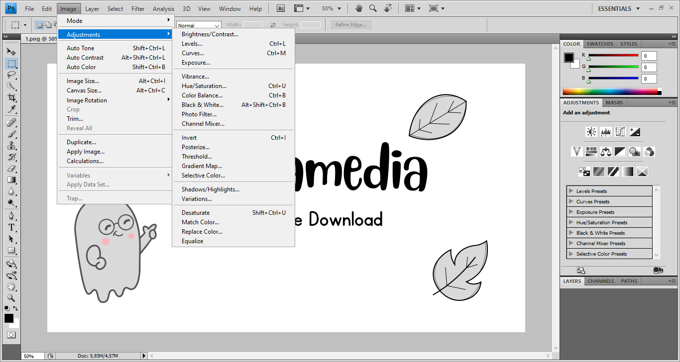Click the Color Balance scales adjustment icon
Image resolution: width=680 pixels, height=362 pixels.
[x=605, y=152]
